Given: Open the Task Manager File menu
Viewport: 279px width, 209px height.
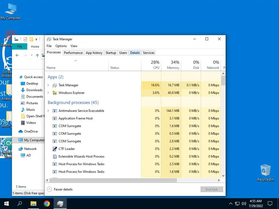Looking at the screenshot, I should (49, 46).
